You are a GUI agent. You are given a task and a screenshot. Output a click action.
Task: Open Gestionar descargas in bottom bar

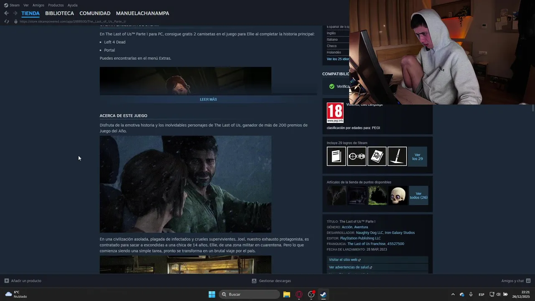275,281
